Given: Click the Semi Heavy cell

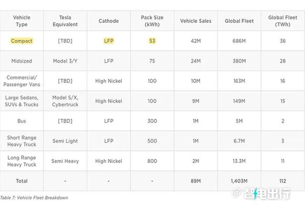Looking at the screenshot, I should [x=65, y=161].
